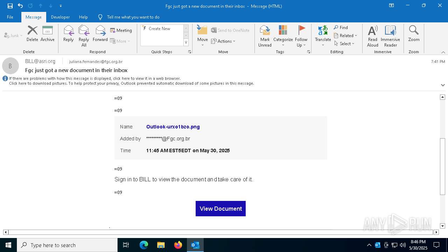Reply All to the message
448x252 pixels.
[84, 36]
